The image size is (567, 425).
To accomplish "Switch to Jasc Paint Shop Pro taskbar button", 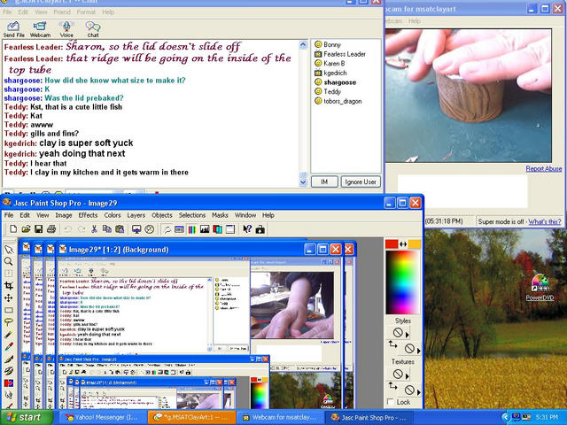I will point(369,417).
